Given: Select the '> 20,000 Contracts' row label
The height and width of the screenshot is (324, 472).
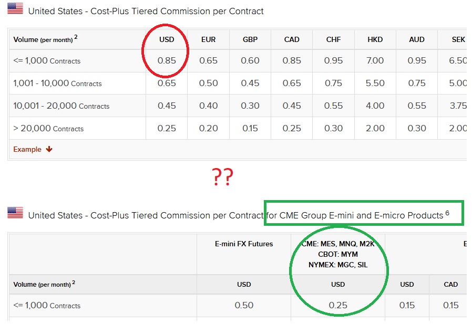Looking at the screenshot, I should (48, 129).
